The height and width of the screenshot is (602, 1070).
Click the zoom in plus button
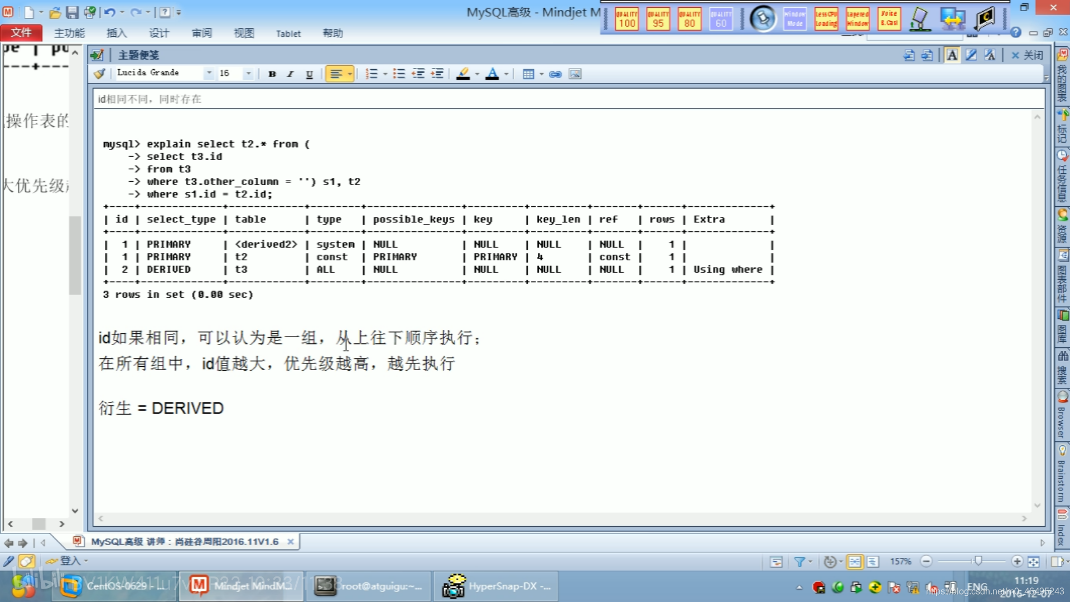pos(1016,561)
